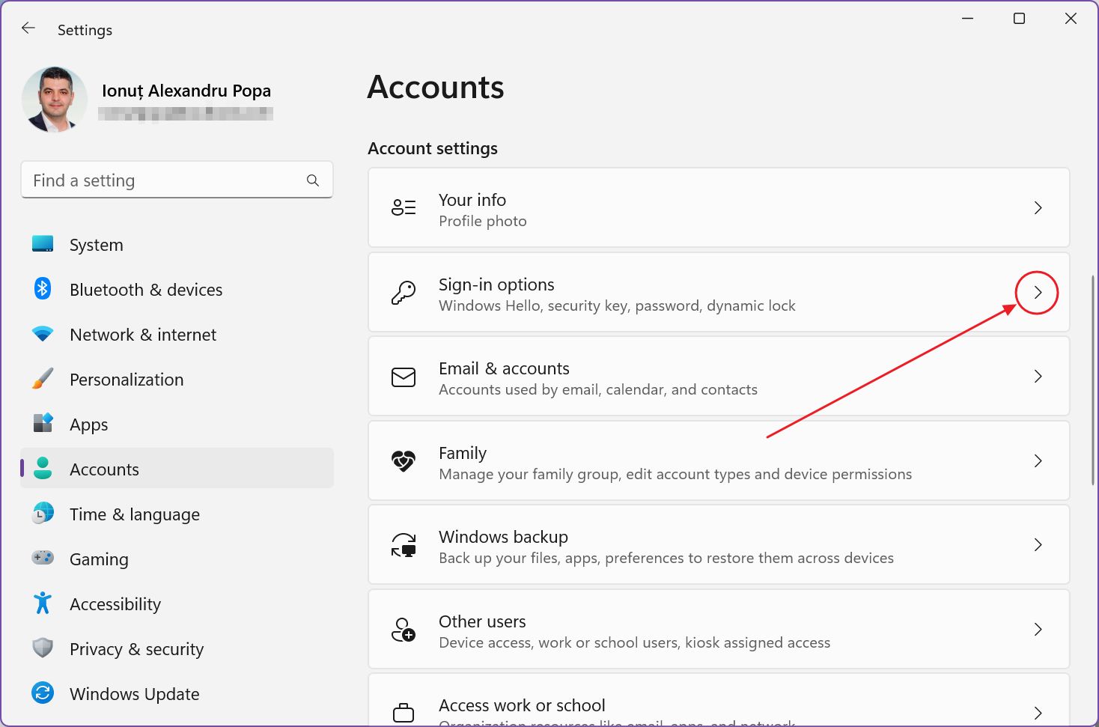Screen dimensions: 1099x727
Task: Click the Windows backup icon
Action: [x=404, y=545]
